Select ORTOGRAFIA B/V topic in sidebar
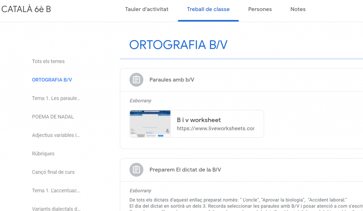This screenshot has height=211, width=363. tap(52, 80)
